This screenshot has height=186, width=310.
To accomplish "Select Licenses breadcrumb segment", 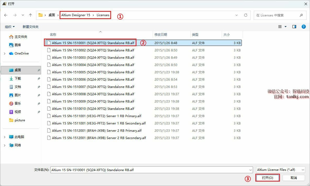I will [x=103, y=15].
